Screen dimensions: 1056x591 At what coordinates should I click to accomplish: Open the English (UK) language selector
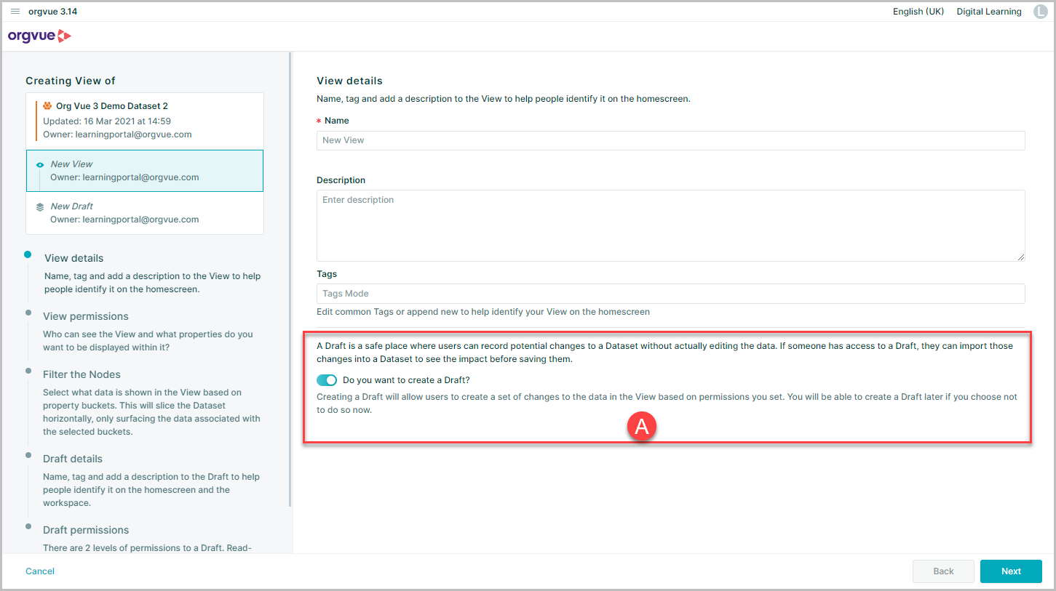918,12
